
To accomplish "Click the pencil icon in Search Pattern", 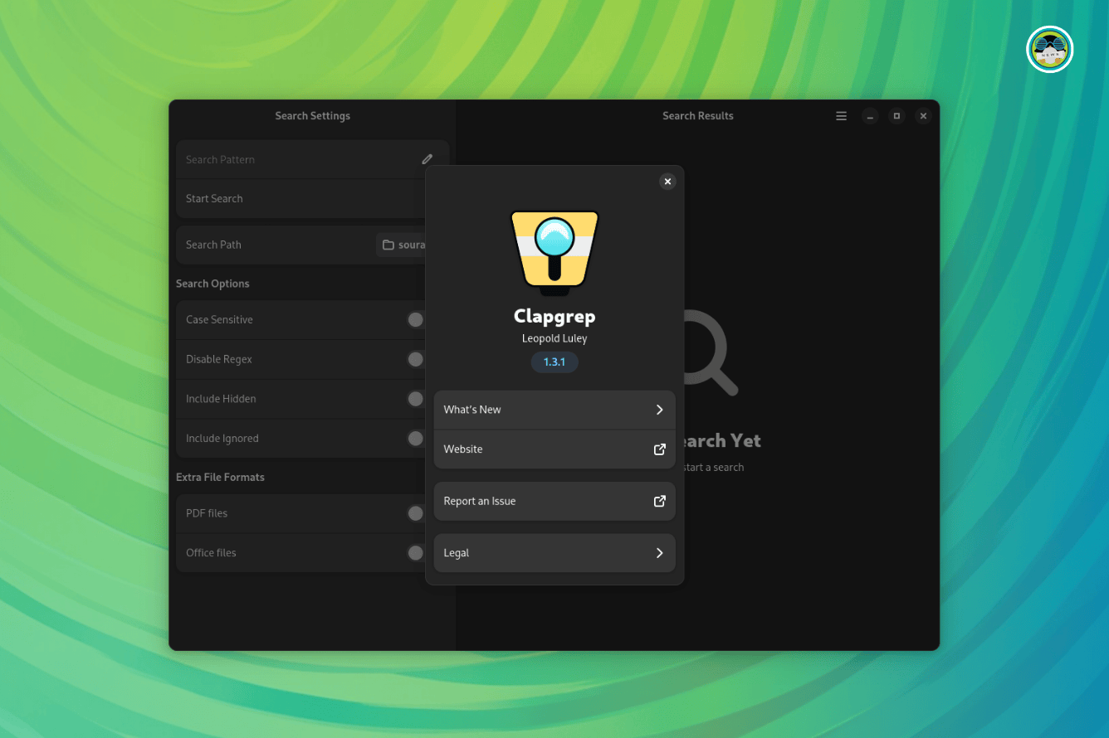I will [427, 159].
